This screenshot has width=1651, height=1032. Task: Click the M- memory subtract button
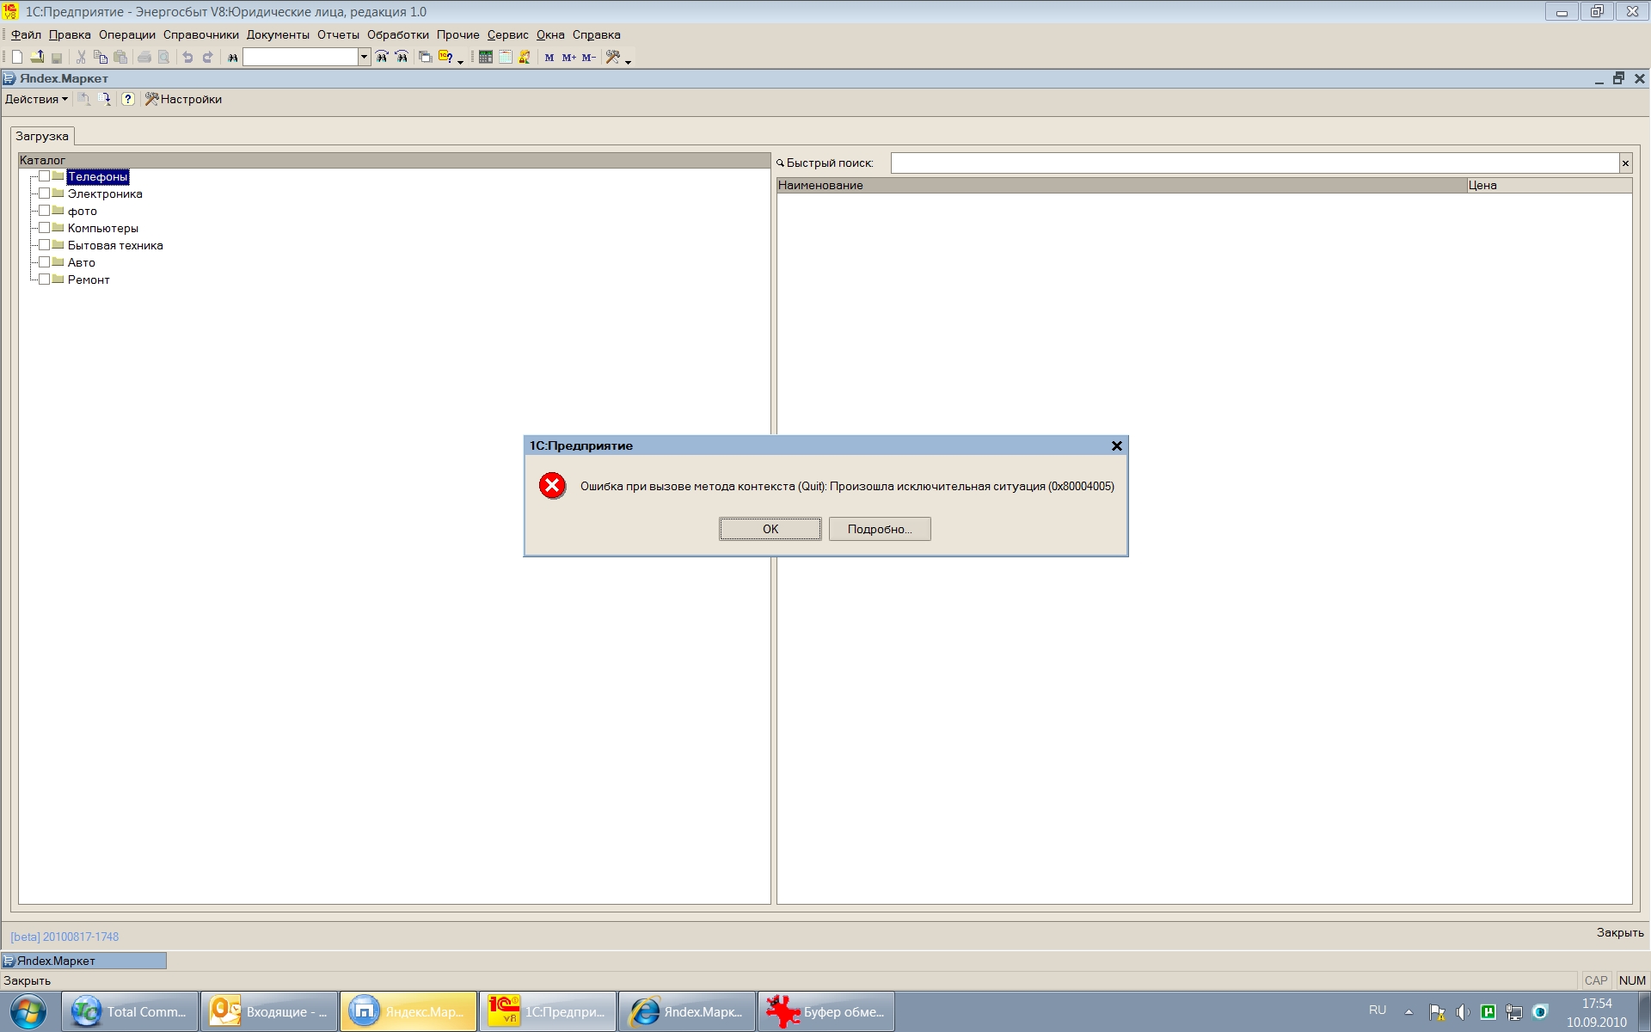589,58
